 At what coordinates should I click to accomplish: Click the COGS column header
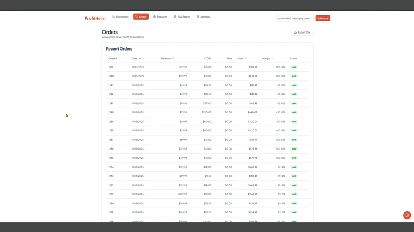tap(208, 58)
